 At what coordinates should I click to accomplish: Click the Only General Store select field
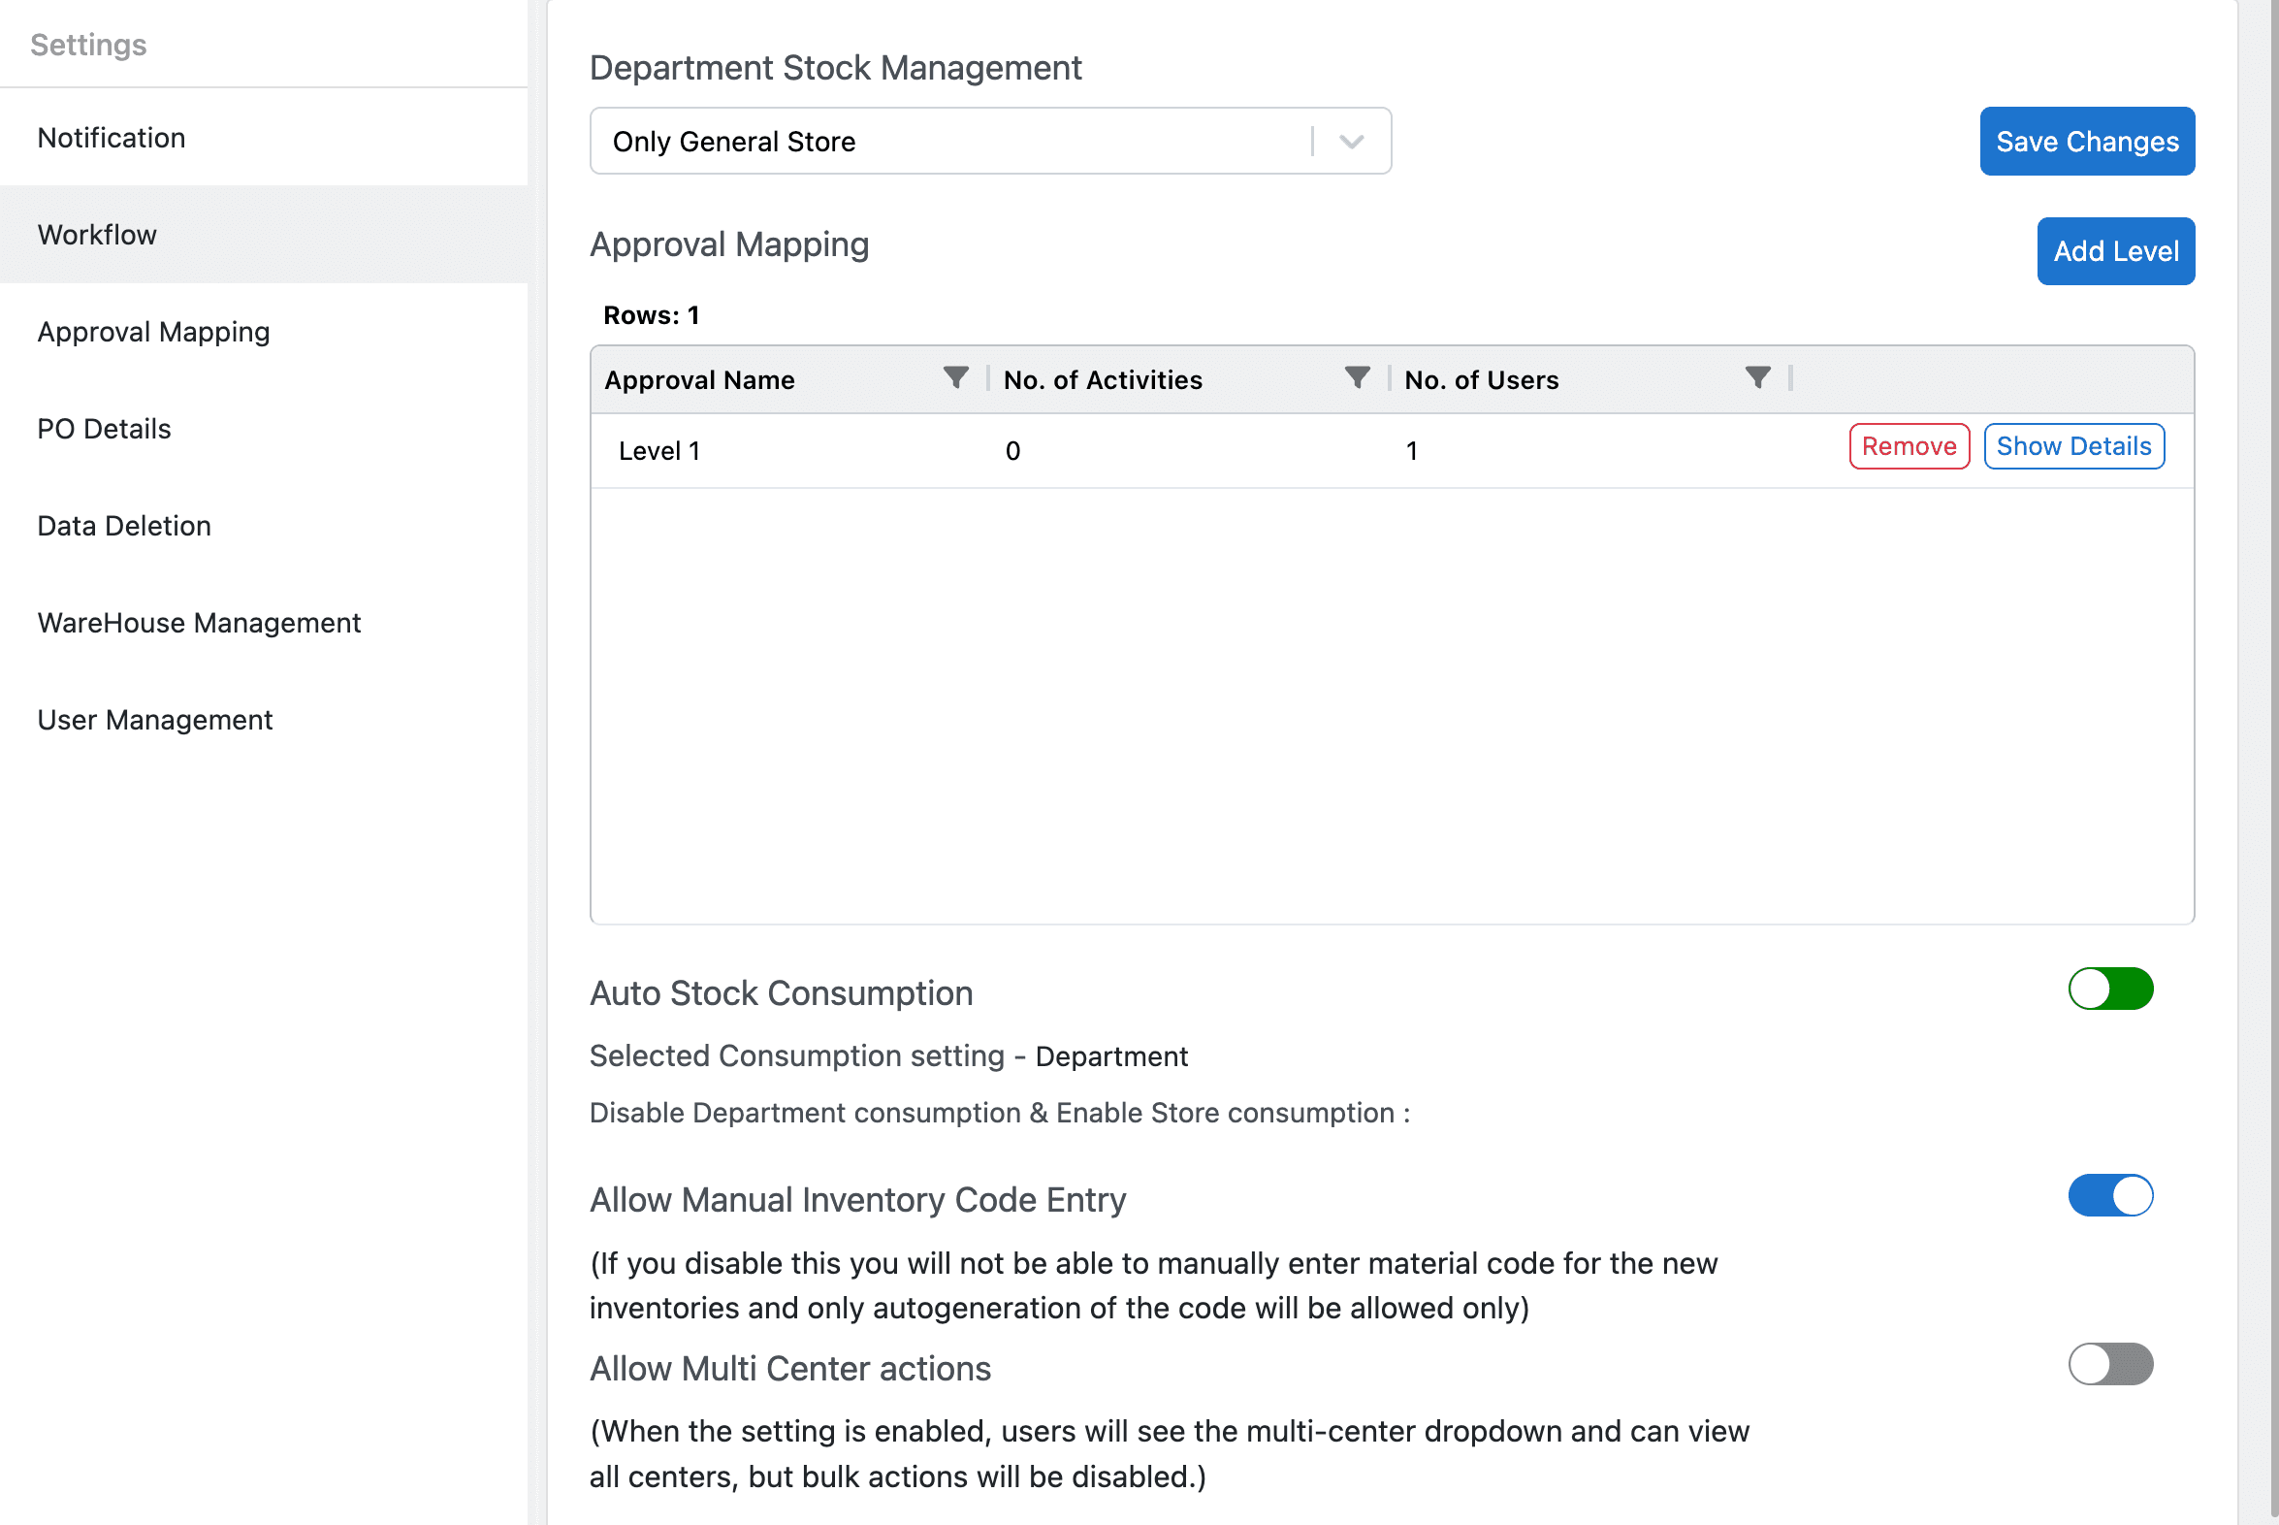[990, 142]
